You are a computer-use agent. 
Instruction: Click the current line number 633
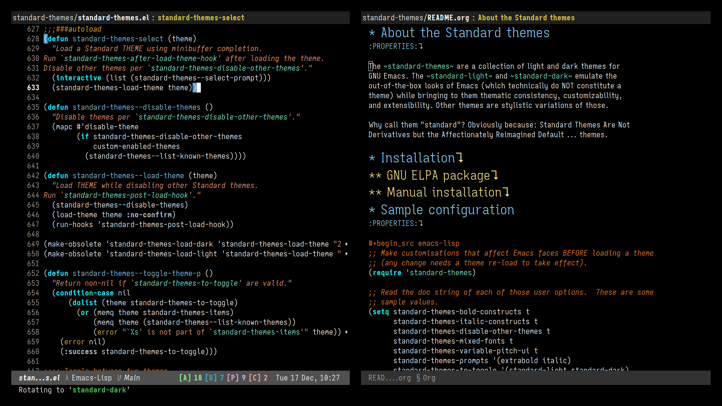pyautogui.click(x=33, y=88)
